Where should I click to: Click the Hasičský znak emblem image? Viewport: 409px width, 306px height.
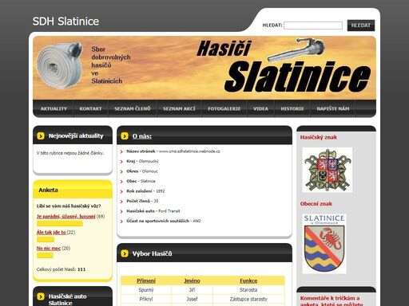coord(328,170)
